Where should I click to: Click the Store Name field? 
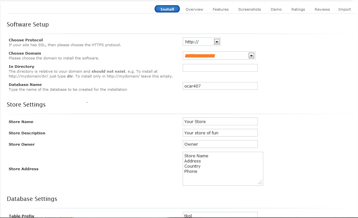coord(220,121)
